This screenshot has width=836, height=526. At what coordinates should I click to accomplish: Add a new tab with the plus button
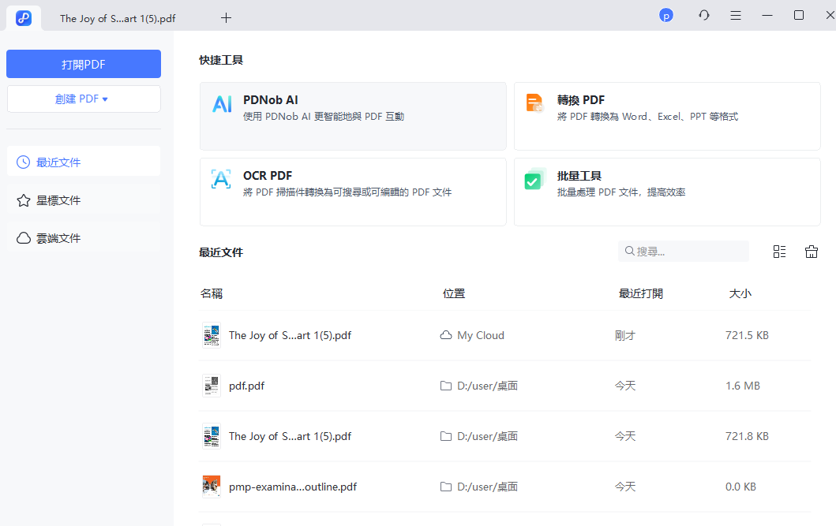click(226, 17)
